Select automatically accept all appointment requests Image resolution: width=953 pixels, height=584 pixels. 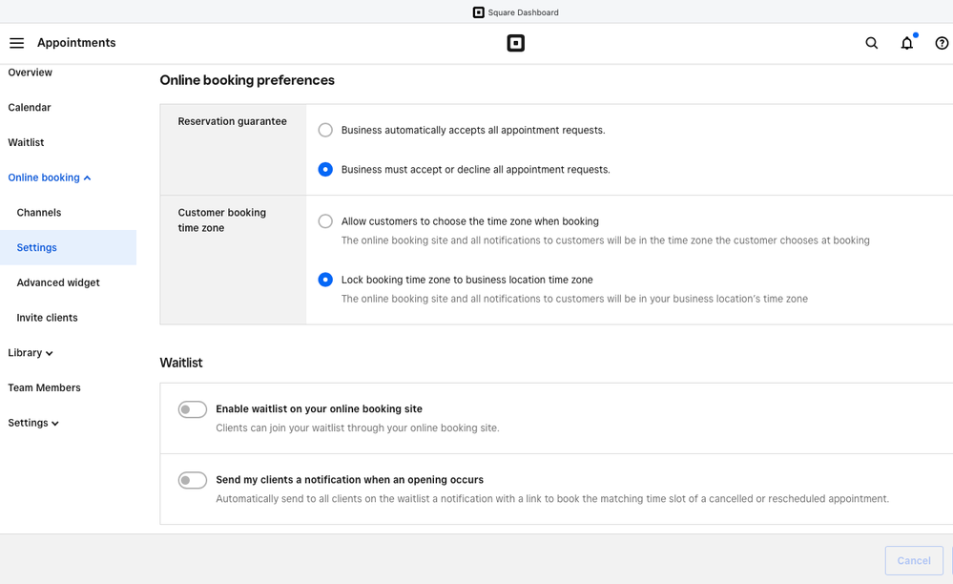325,130
